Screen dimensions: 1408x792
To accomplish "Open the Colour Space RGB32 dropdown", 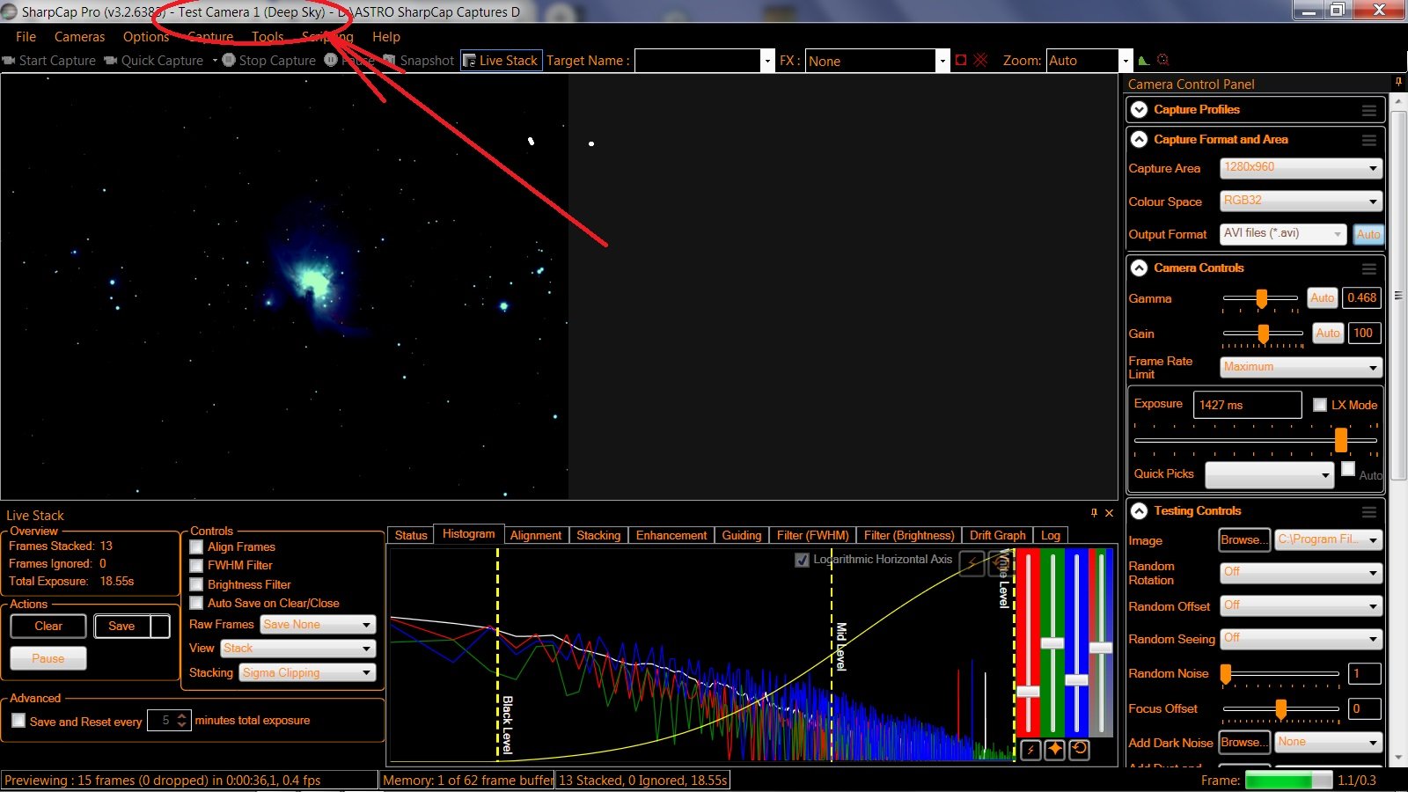I will [1302, 202].
